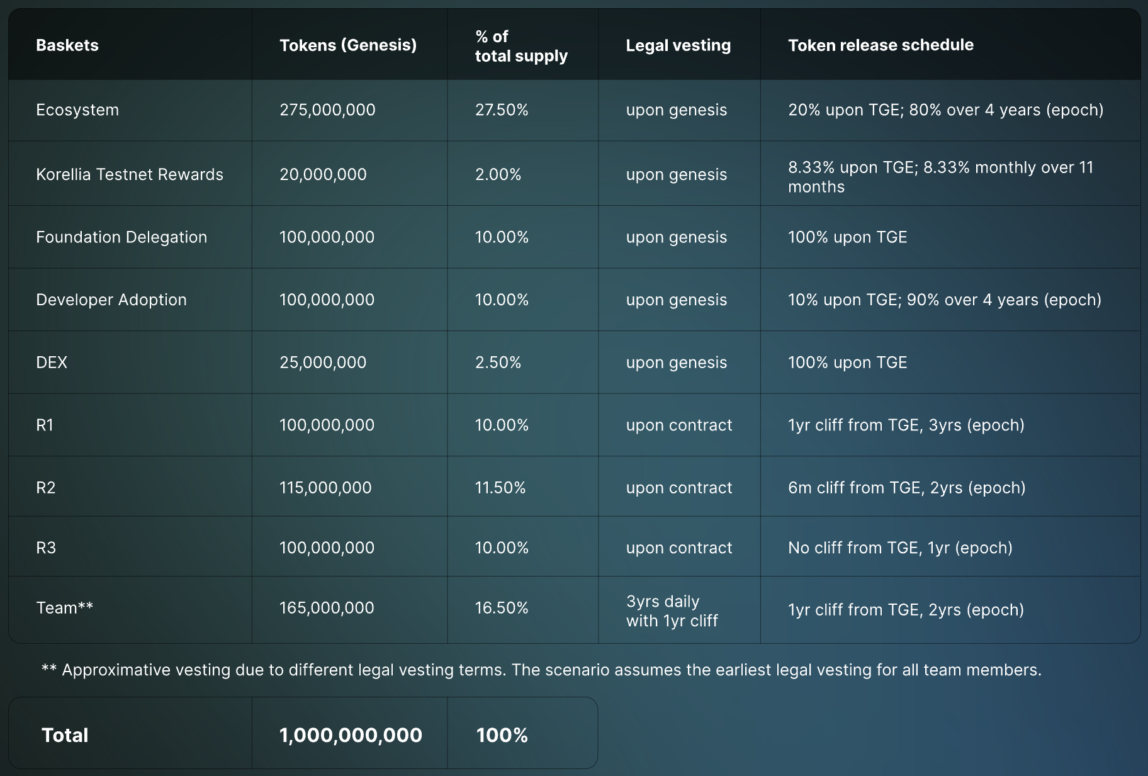Select the 165,000,000 tokens value
The image size is (1148, 776).
coord(327,608)
